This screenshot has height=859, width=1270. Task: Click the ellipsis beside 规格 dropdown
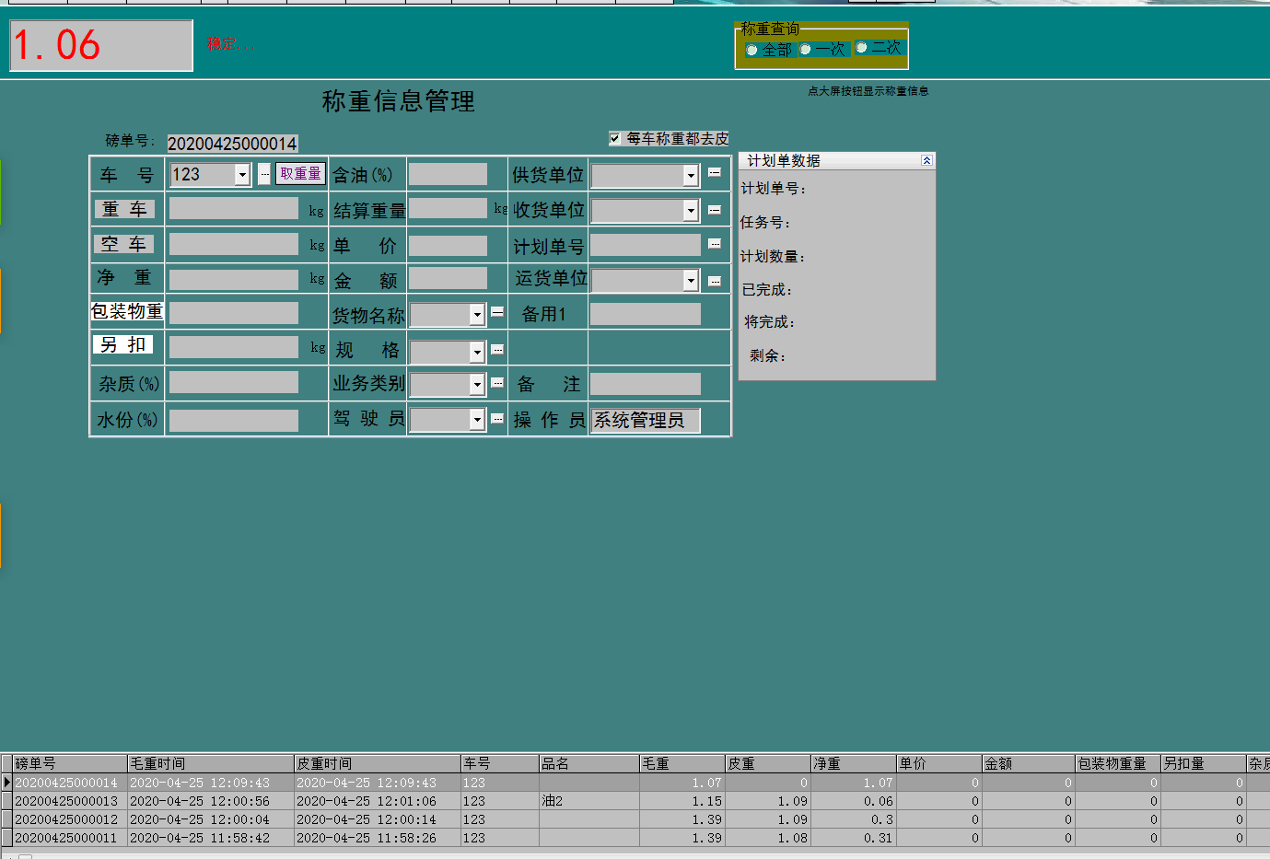tap(497, 350)
